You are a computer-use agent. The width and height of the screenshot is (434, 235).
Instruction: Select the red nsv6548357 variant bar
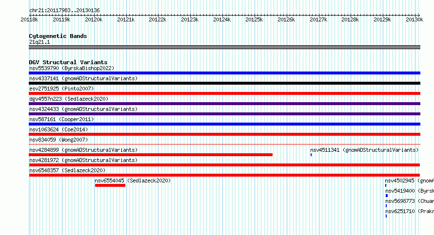pos(224,175)
